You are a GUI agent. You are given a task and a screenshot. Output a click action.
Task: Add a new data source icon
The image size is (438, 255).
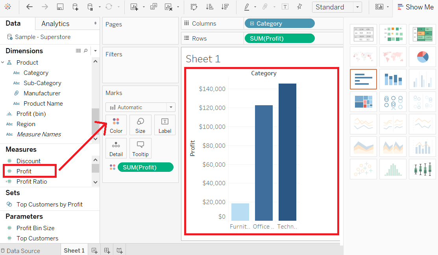point(75,7)
